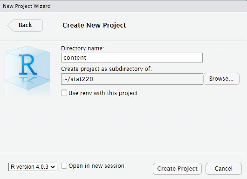Click the Create New Project heading
The height and width of the screenshot is (179, 247).
pyautogui.click(x=94, y=25)
